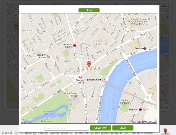Click the small square icons at Trafalgar Square
The width and height of the screenshot is (176, 135).
(x=76, y=72)
